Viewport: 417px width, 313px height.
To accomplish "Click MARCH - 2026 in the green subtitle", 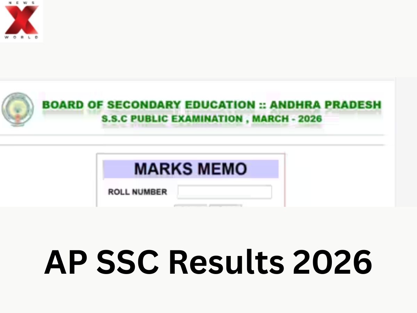I will pyautogui.click(x=287, y=119).
